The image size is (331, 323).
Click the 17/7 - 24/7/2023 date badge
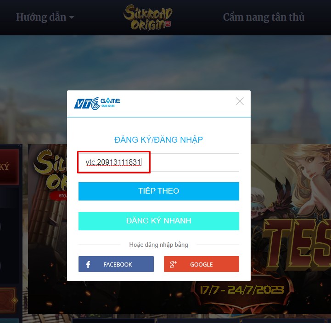tap(242, 290)
